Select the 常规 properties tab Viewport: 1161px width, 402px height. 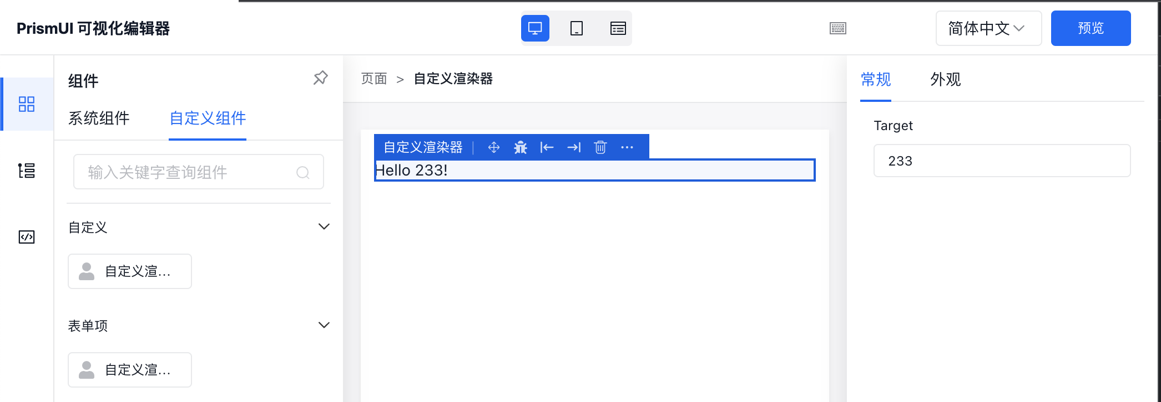click(x=876, y=80)
